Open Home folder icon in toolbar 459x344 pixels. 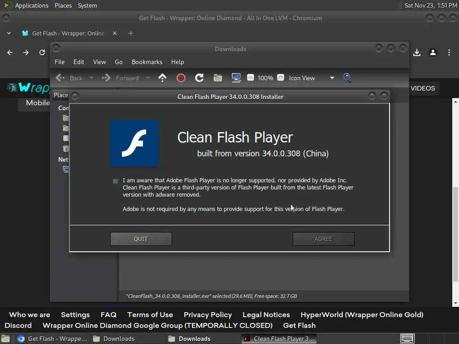click(218, 78)
